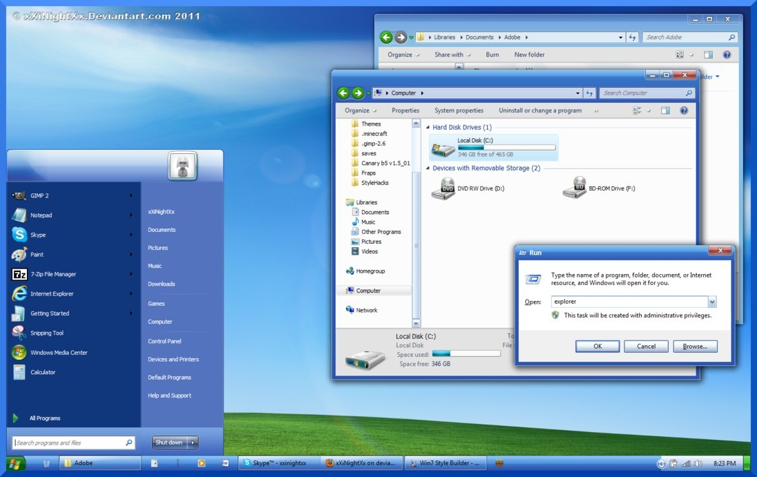757x477 pixels.
Task: Launch Skype from the Start menu
Action: (x=40, y=234)
